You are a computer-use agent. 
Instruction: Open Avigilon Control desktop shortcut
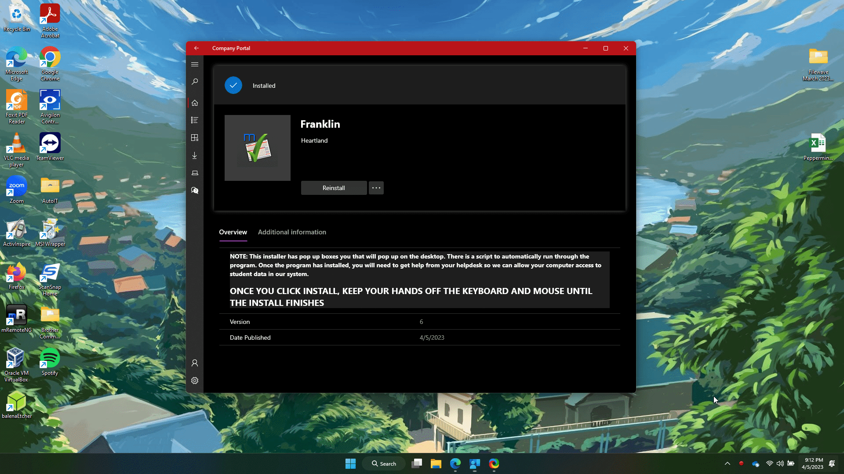[x=50, y=107]
